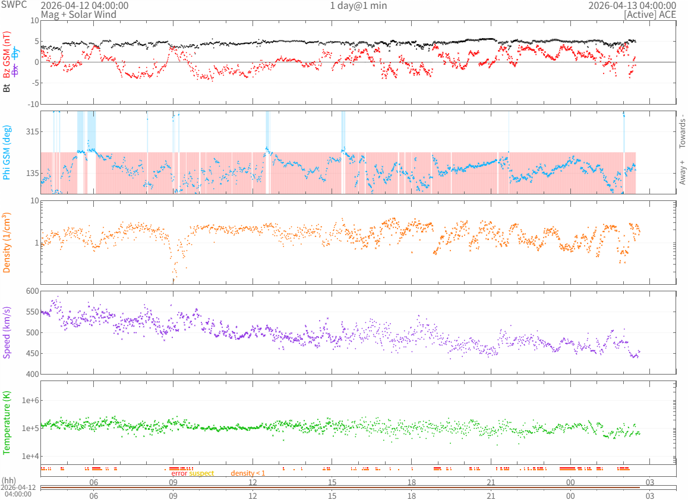The image size is (688, 500).
Task: Click the Towards - sector label
Action: click(682, 131)
